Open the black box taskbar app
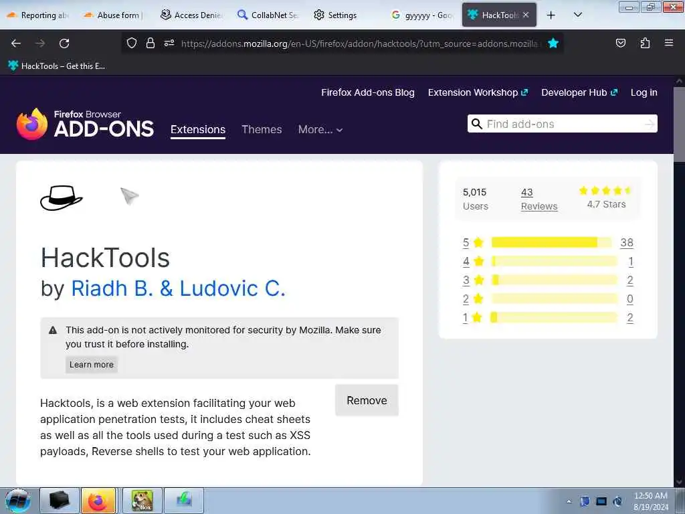The height and width of the screenshot is (514, 685). pos(60,501)
